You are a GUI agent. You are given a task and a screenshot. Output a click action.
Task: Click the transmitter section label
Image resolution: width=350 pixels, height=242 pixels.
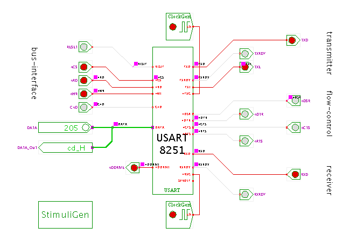pos(329,53)
